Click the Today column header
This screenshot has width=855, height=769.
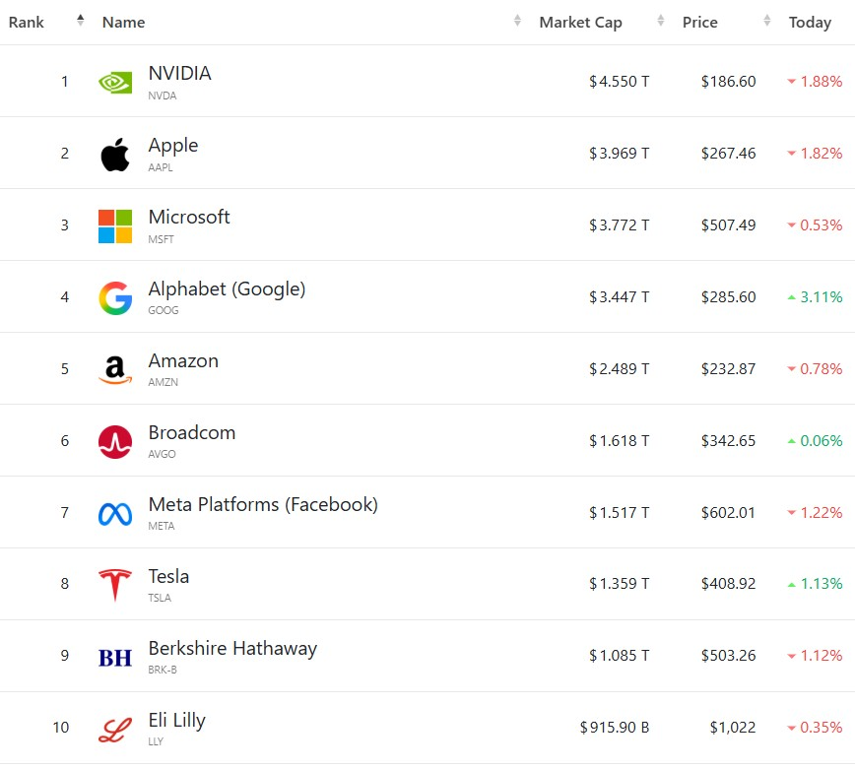coord(810,23)
